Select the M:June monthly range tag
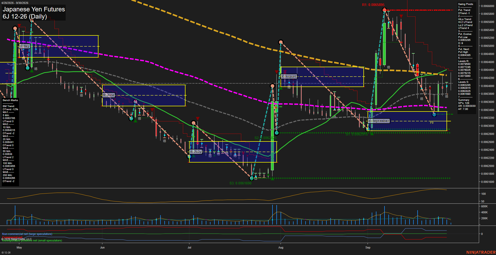 point(109,95)
